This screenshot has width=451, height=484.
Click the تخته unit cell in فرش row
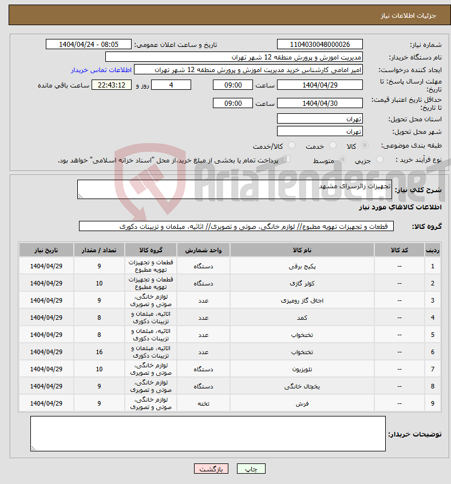(203, 403)
